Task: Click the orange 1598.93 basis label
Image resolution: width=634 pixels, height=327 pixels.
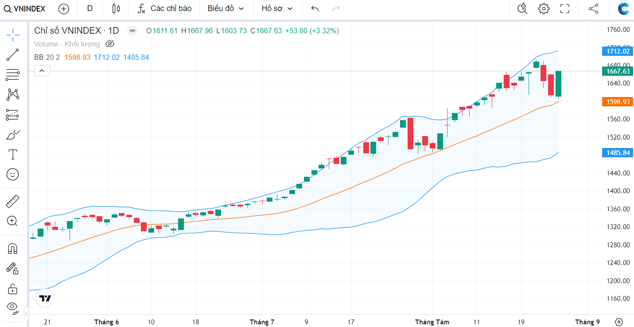Action: (x=618, y=101)
